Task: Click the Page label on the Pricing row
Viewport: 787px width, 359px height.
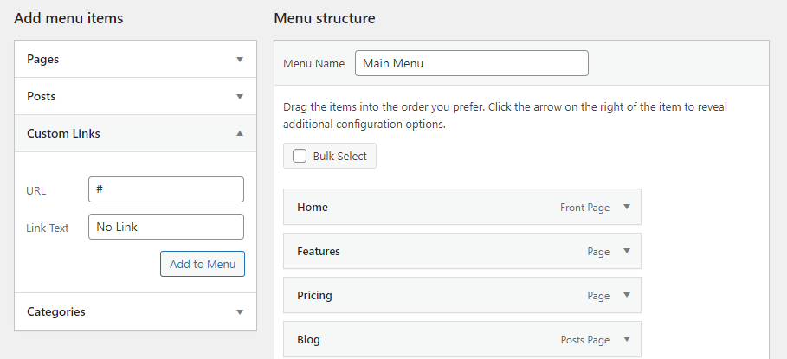Action: tap(598, 296)
